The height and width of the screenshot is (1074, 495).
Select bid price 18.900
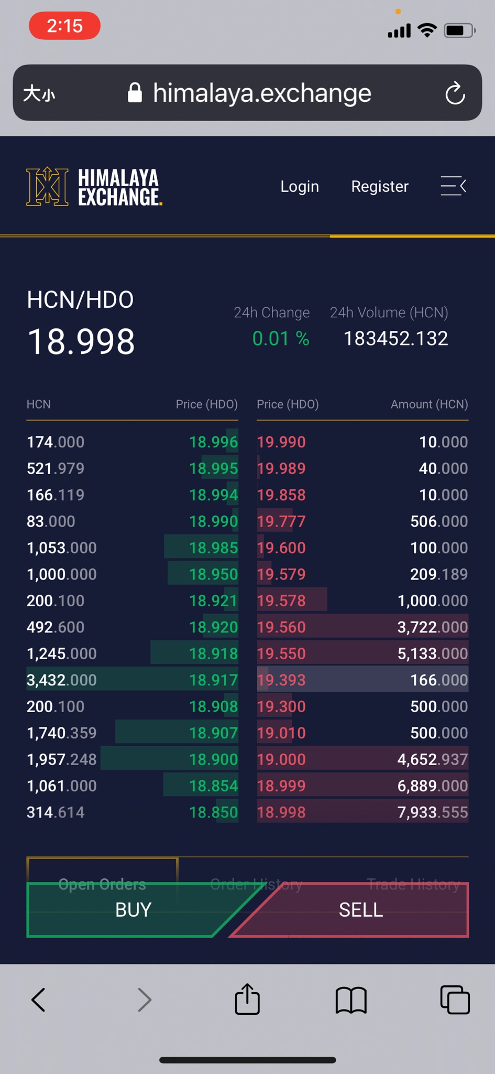click(x=213, y=759)
